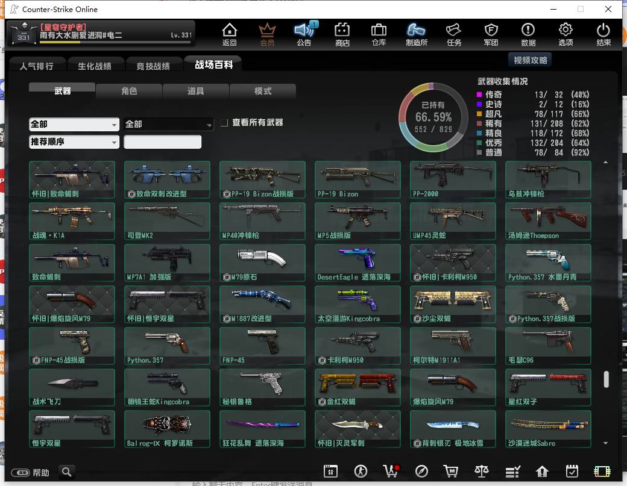Expand the dark 全部 subcategory dropdown
Image resolution: width=627 pixels, height=486 pixels.
[168, 125]
